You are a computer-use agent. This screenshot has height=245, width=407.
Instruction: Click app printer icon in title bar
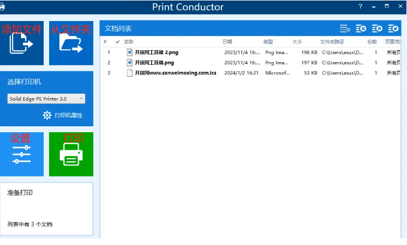pos(2,7)
